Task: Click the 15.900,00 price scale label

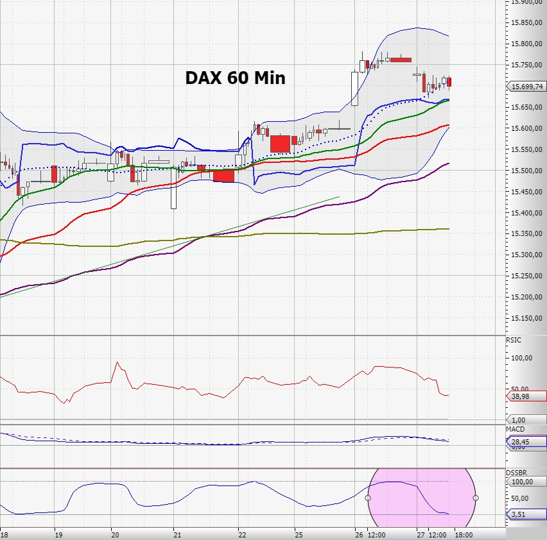Action: [525, 3]
